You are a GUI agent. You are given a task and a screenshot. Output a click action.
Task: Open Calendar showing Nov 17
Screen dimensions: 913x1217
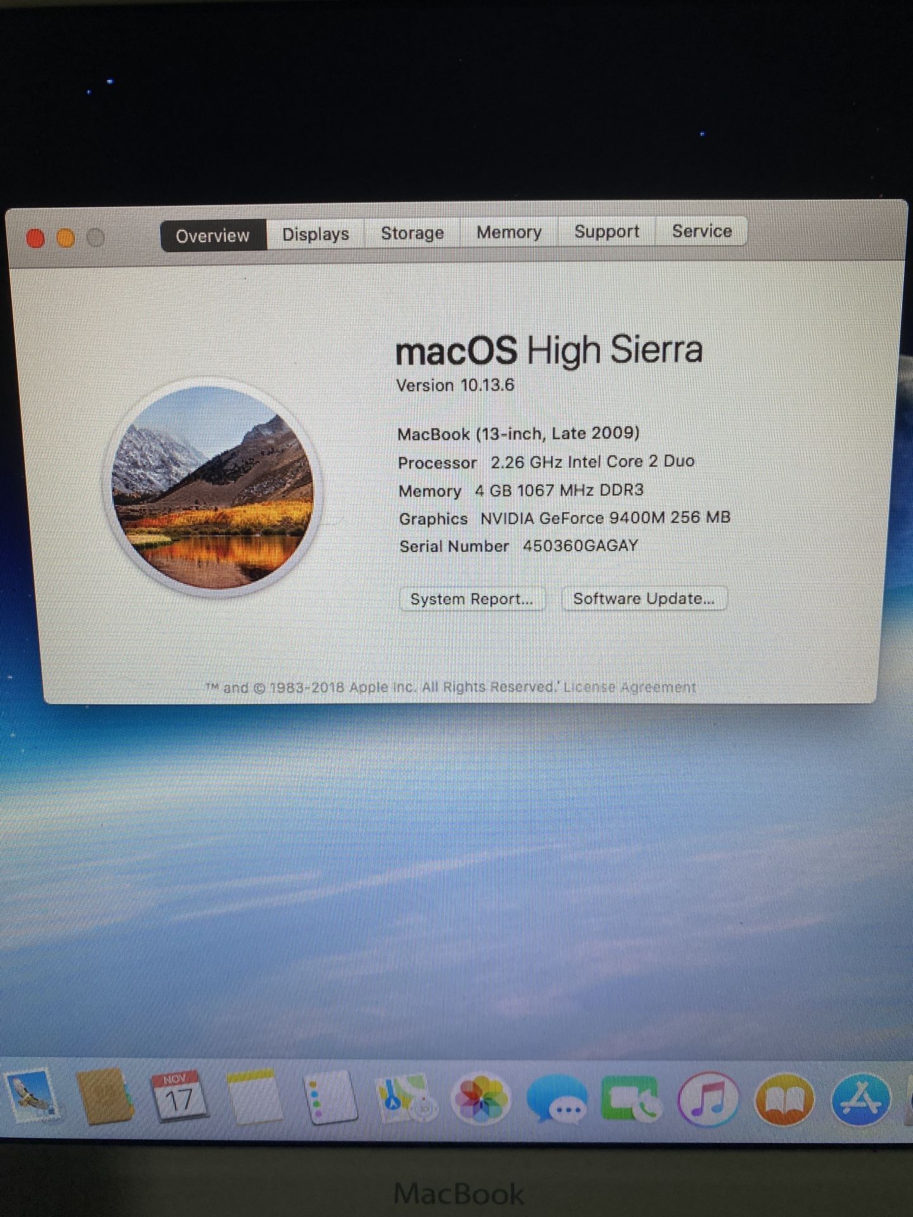179,1096
